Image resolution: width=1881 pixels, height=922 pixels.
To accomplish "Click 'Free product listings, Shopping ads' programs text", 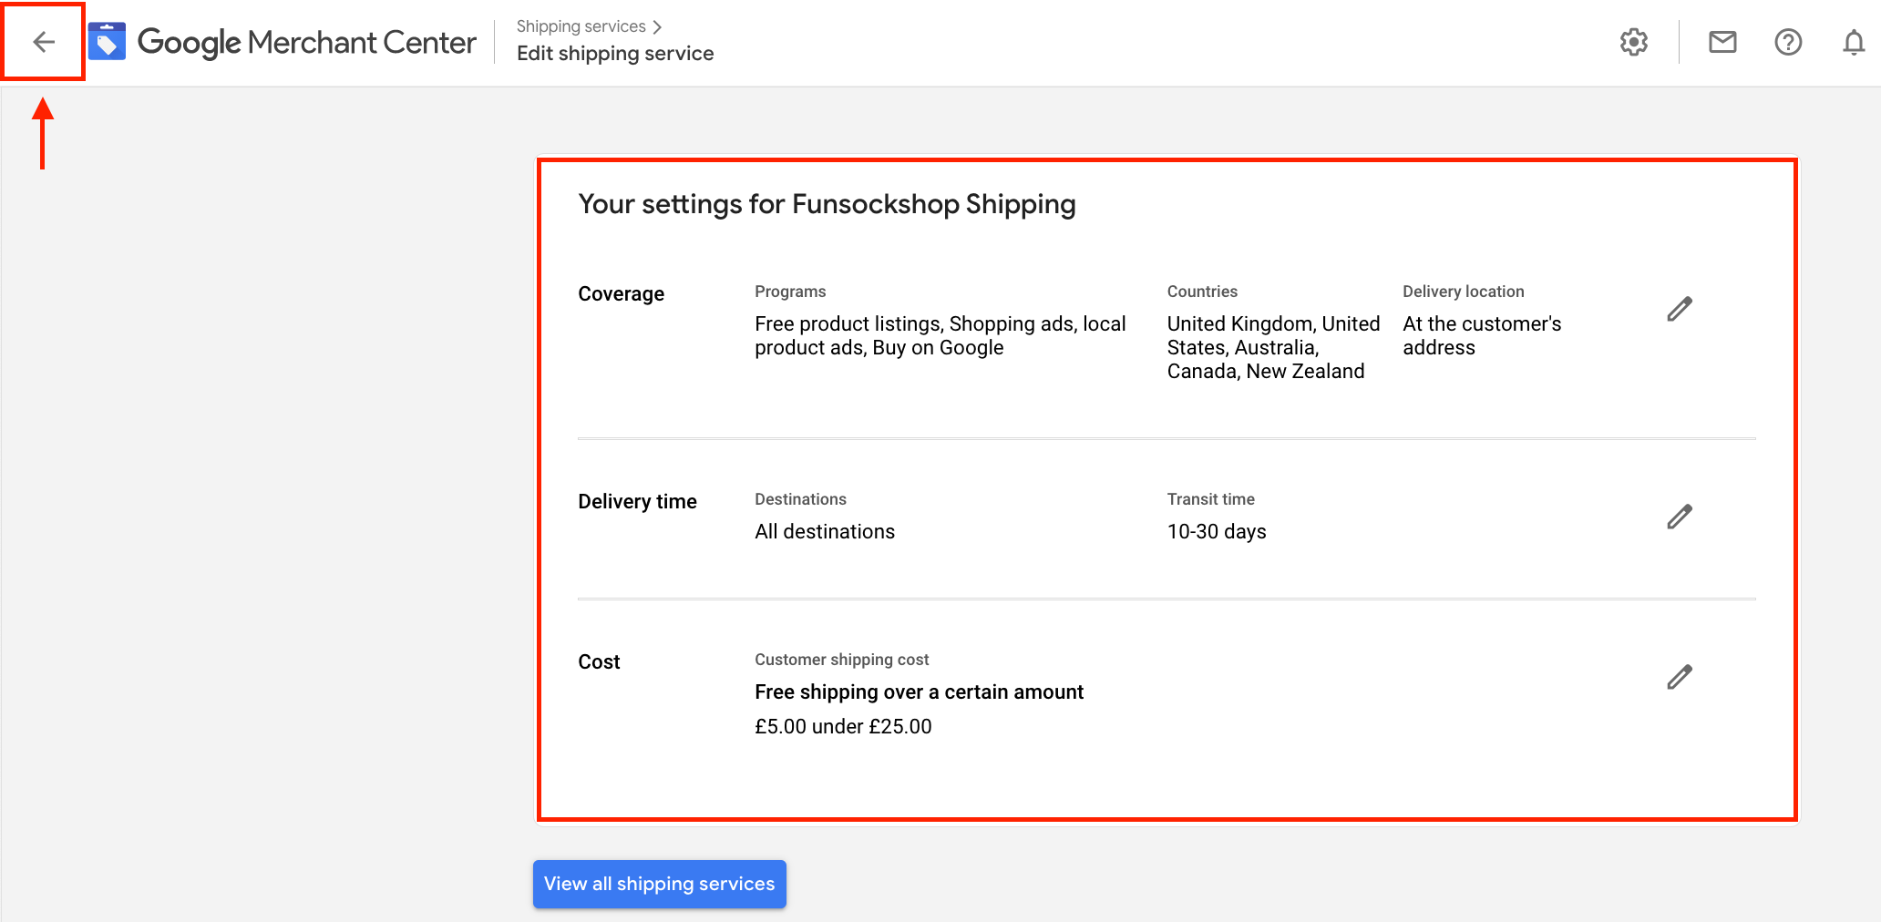I will click(x=940, y=335).
